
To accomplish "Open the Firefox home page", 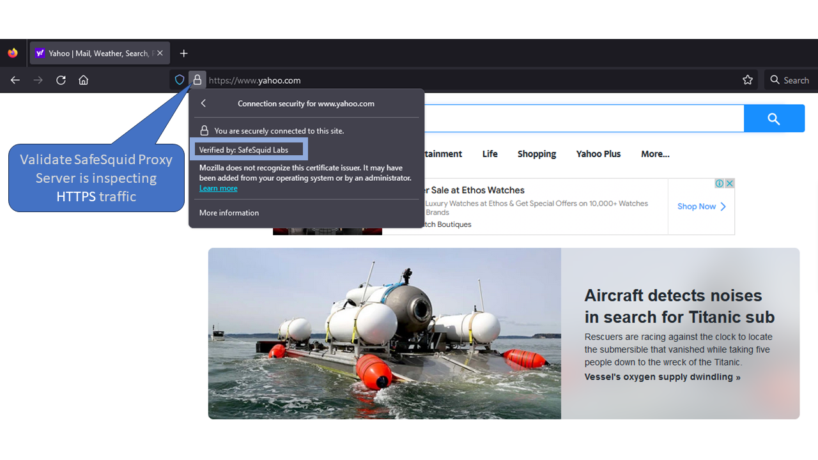I will pos(84,80).
